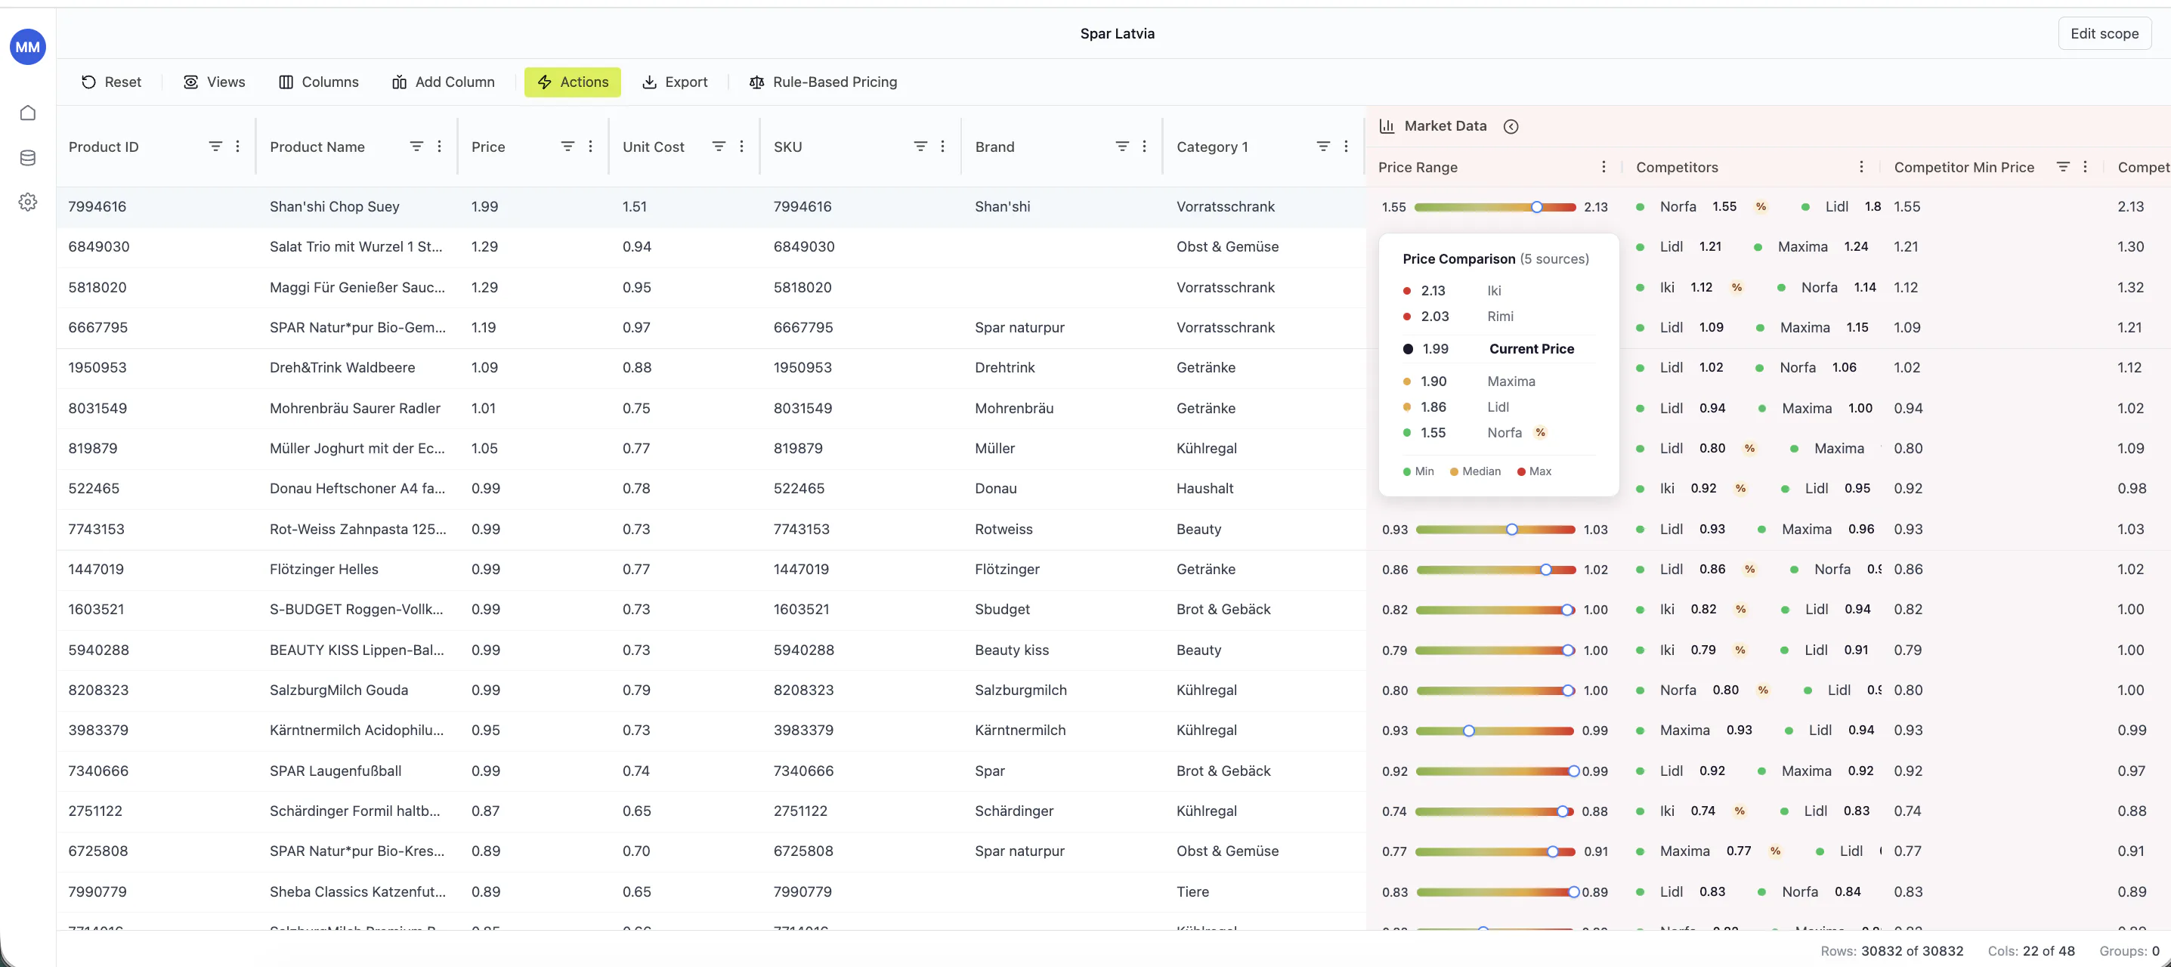The height and width of the screenshot is (967, 2171).
Task: Click the Mohrenbräu Saurer Radler name cell
Action: coord(355,409)
